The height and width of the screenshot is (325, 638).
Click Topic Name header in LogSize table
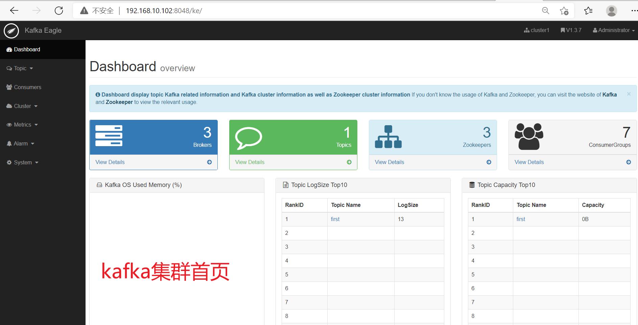pos(346,205)
